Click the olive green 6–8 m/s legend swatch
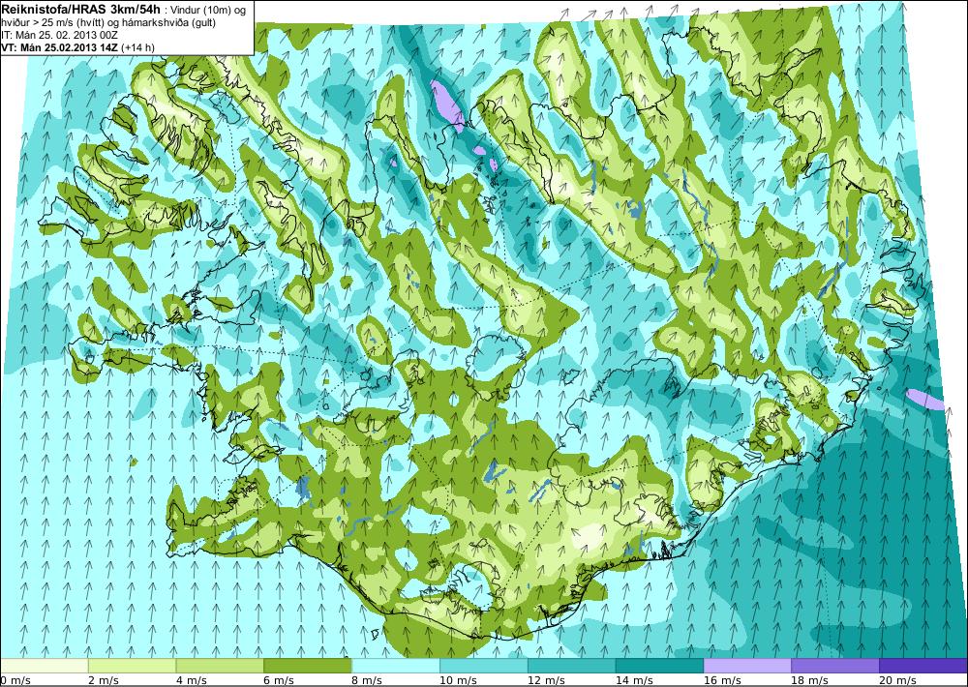 308,666
